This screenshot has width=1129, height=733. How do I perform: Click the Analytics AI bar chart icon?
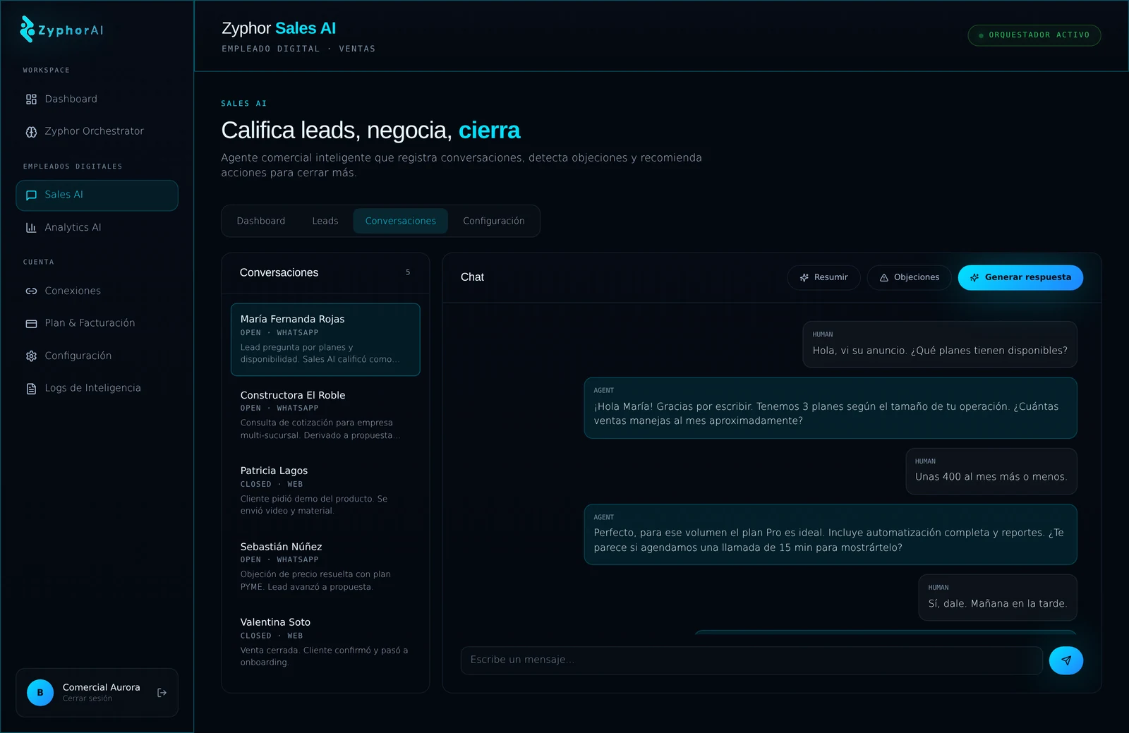[31, 228]
